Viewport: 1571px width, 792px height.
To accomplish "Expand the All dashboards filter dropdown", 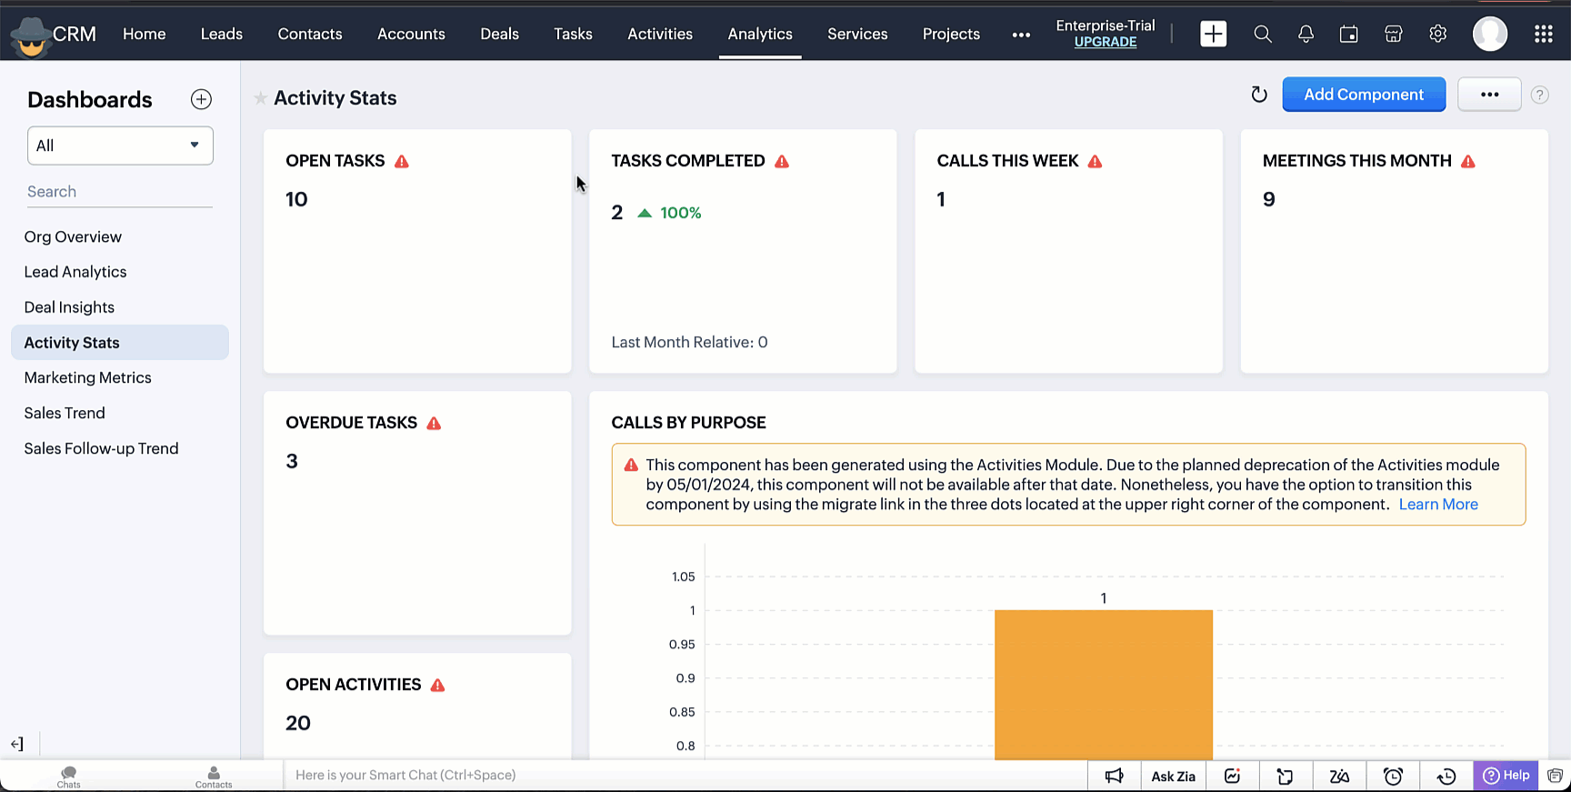I will point(120,145).
